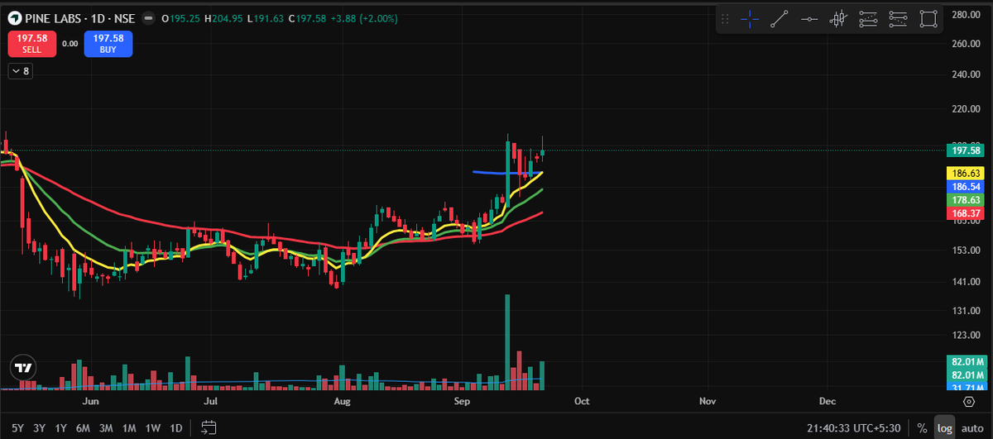Click the 141.00 price axis label
This screenshot has width=993, height=439.
[965, 282]
